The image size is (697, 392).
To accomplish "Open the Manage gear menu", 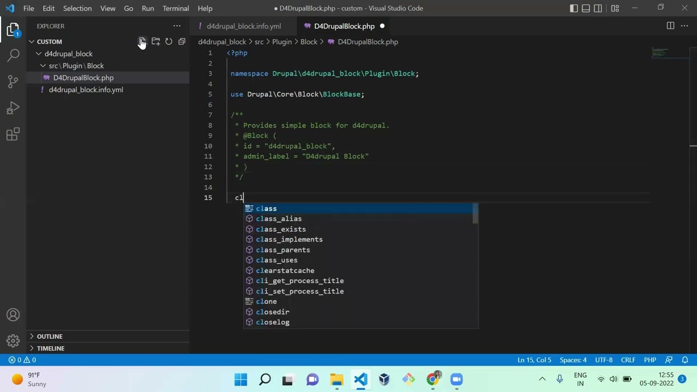I will pos(13,341).
